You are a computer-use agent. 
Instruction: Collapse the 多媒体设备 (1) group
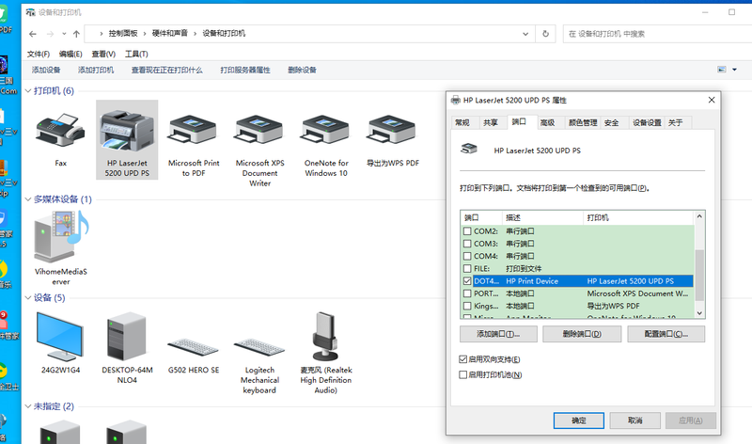pyautogui.click(x=26, y=199)
